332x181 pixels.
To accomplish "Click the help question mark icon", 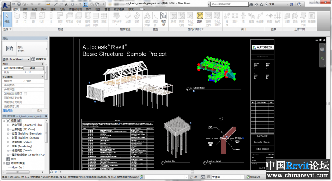I will 299,4.
